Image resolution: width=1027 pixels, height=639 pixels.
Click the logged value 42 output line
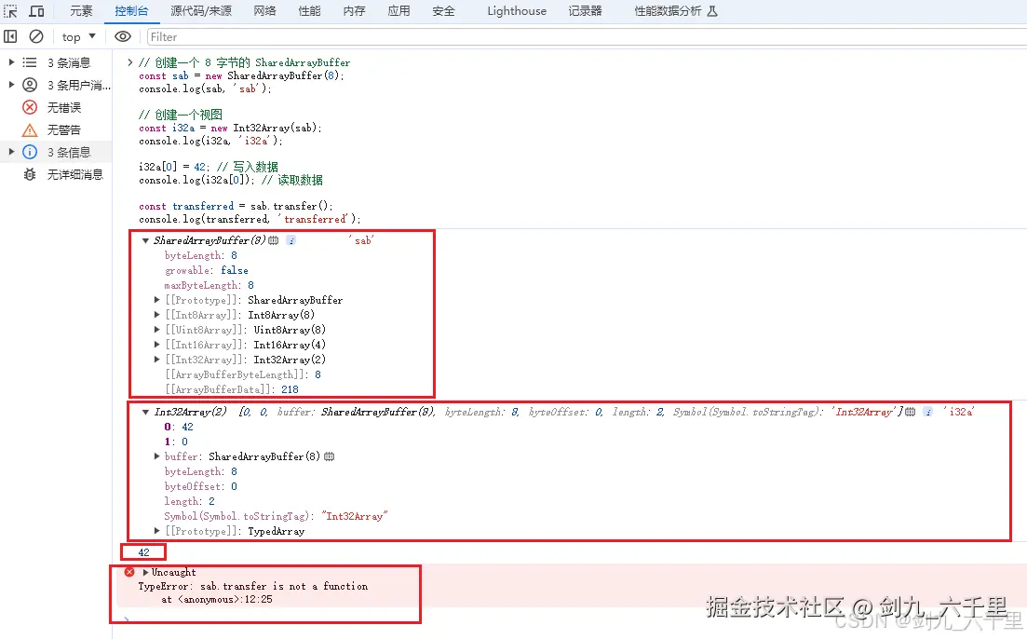(144, 552)
